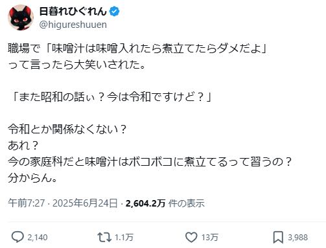Click the 2,604.2万 view count
326x248 pixels.
(145, 203)
